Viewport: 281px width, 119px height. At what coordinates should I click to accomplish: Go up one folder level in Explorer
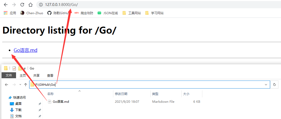[26, 84]
